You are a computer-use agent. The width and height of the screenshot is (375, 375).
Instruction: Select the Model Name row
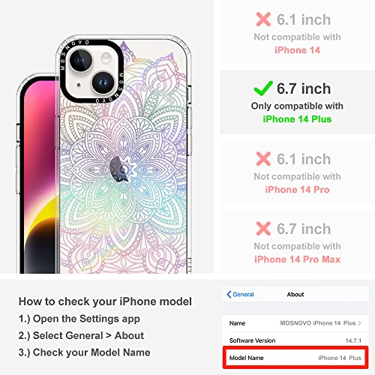295,358
